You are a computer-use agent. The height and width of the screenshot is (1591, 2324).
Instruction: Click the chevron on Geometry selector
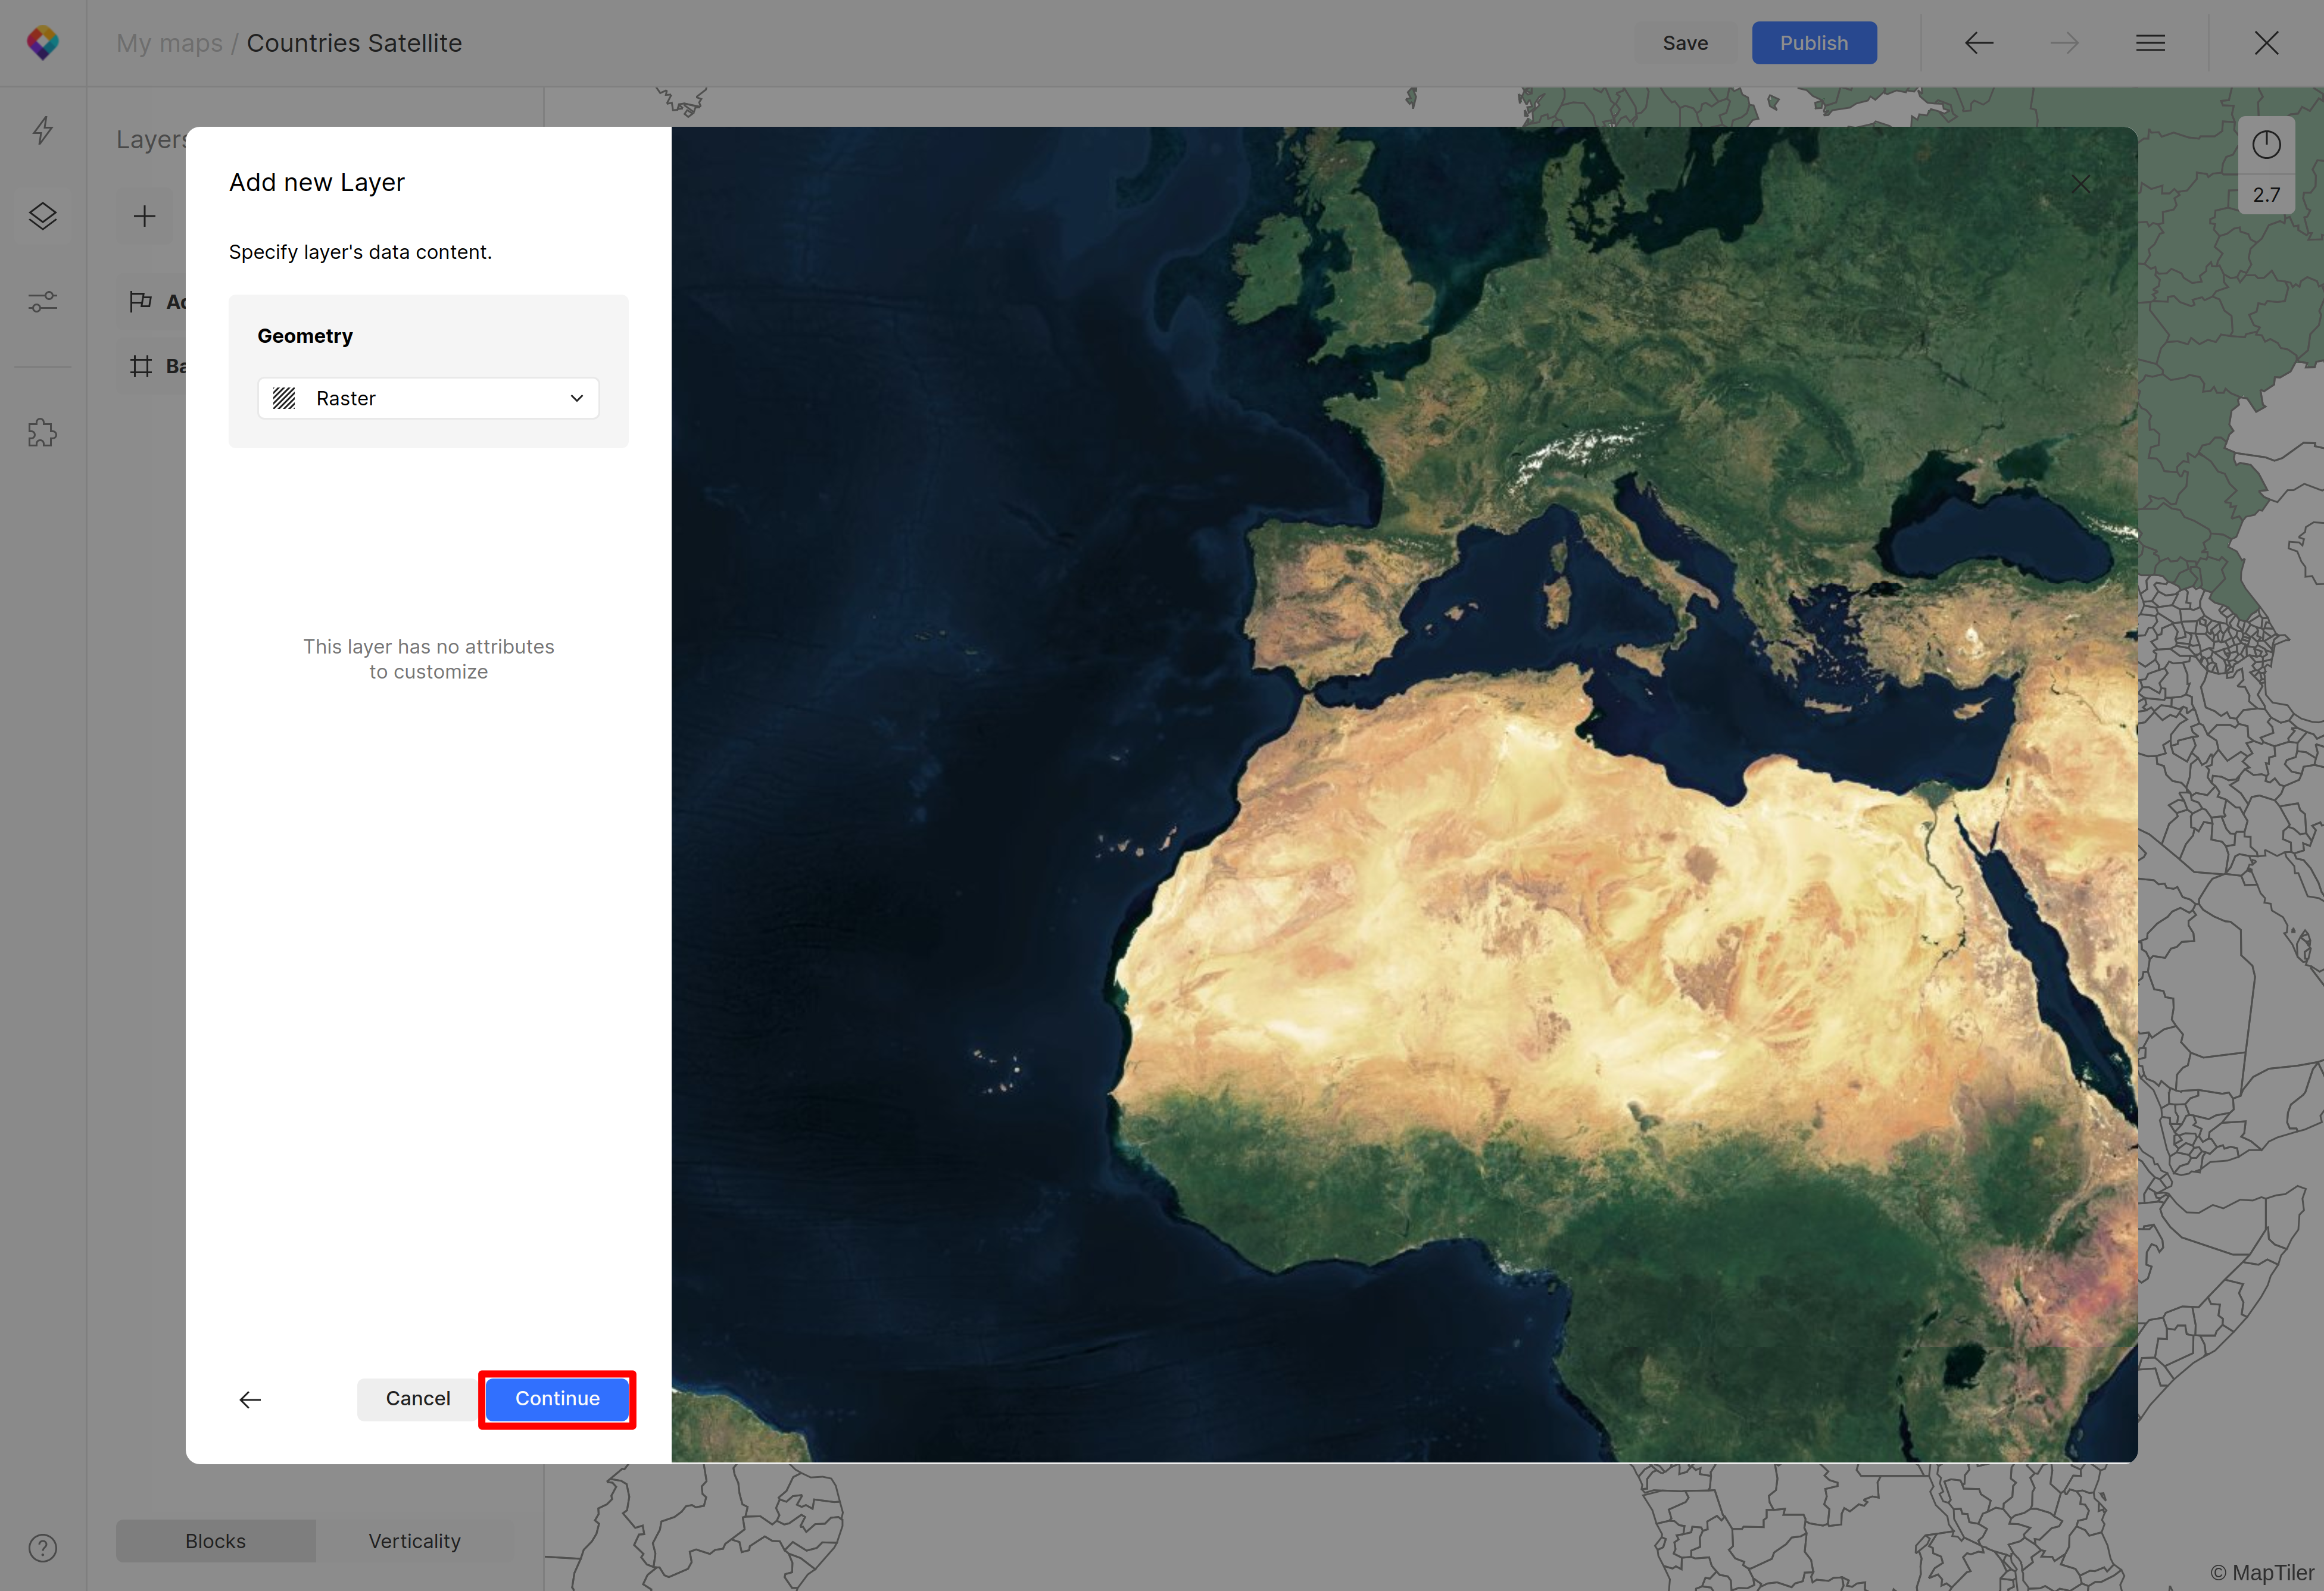[577, 399]
